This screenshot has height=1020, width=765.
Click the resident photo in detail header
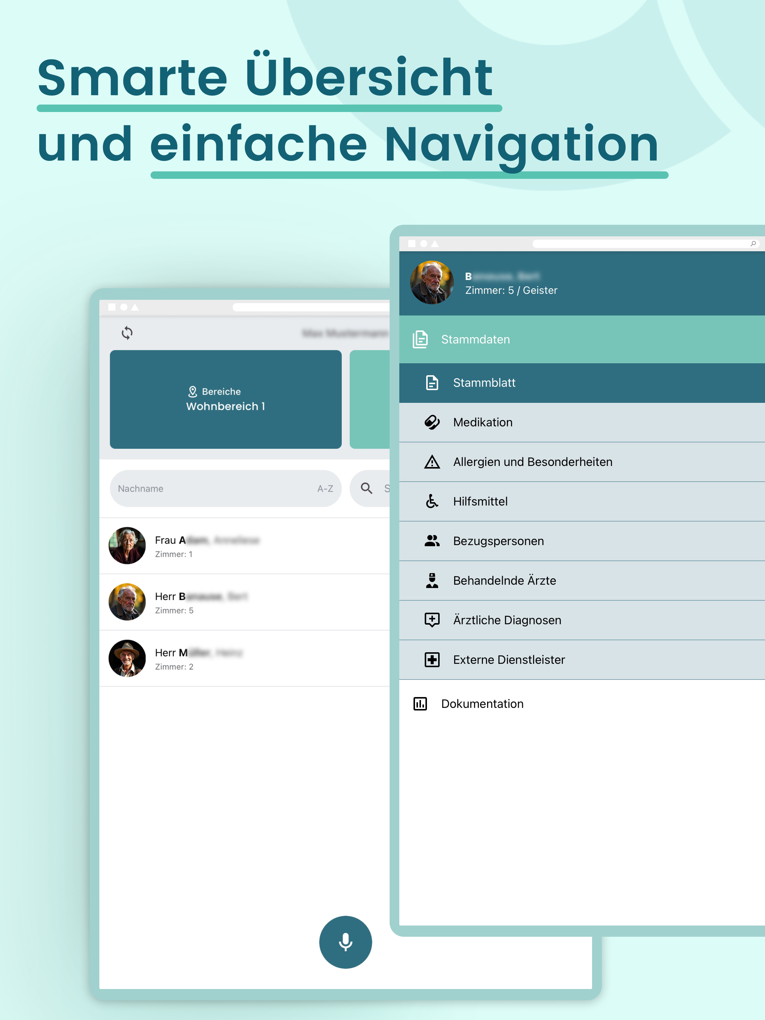pos(432,282)
